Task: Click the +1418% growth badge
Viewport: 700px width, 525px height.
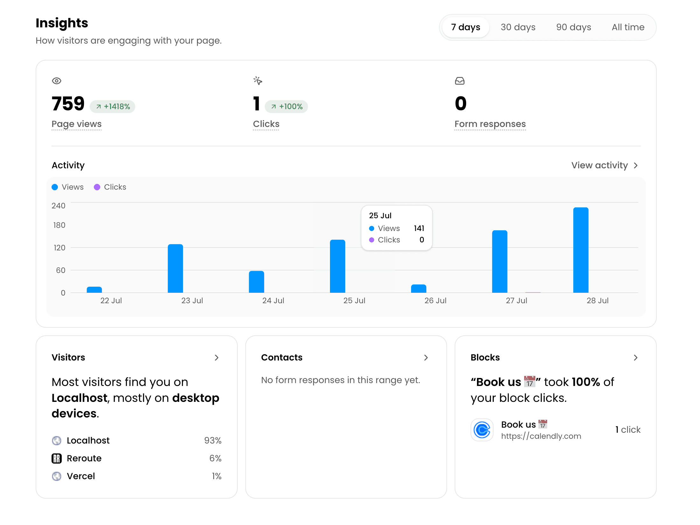Action: (x=112, y=107)
